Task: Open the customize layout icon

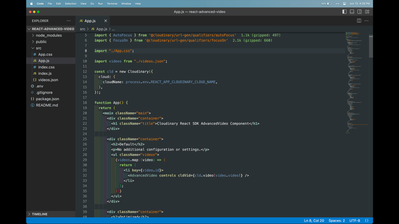Action: click(x=367, y=12)
